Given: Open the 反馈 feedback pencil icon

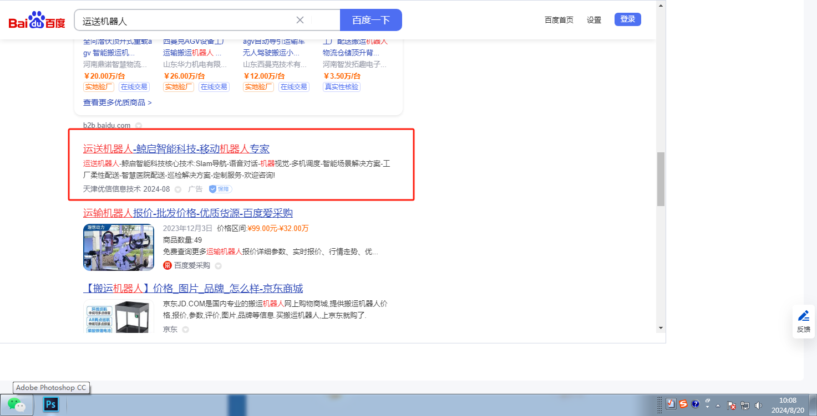Looking at the screenshot, I should (x=803, y=316).
